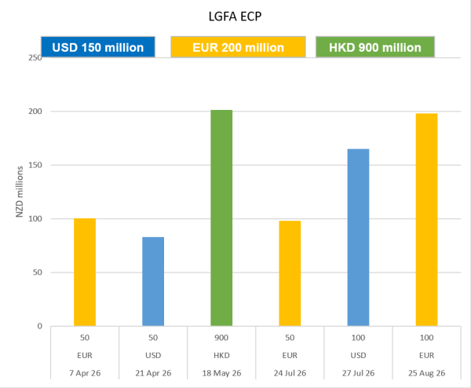Select the green "HKD 900 million" box
This screenshot has width=471, height=388.
coord(375,47)
